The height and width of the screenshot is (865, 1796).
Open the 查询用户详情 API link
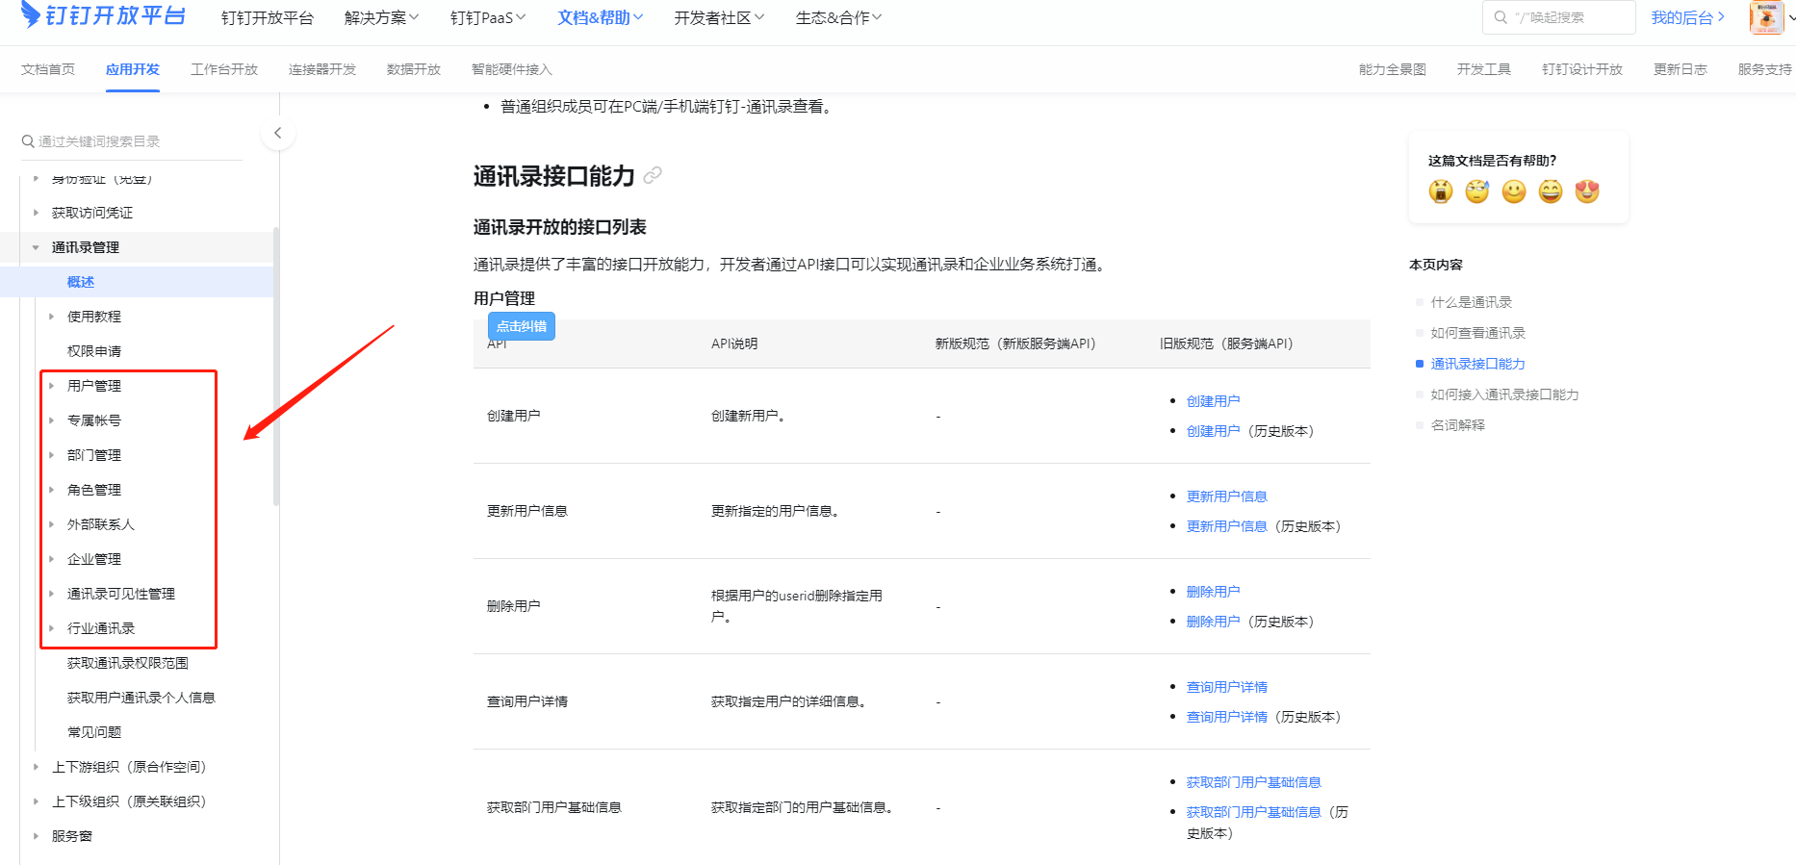(x=1226, y=687)
